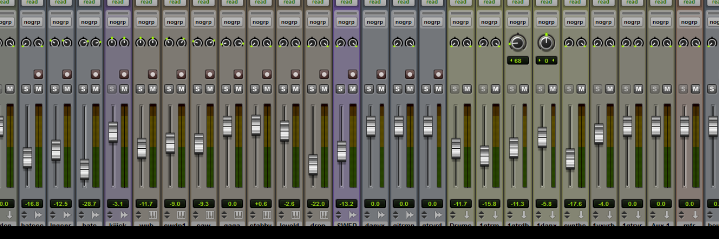
Task: Mute the -28.7 track
Action: click(95, 89)
